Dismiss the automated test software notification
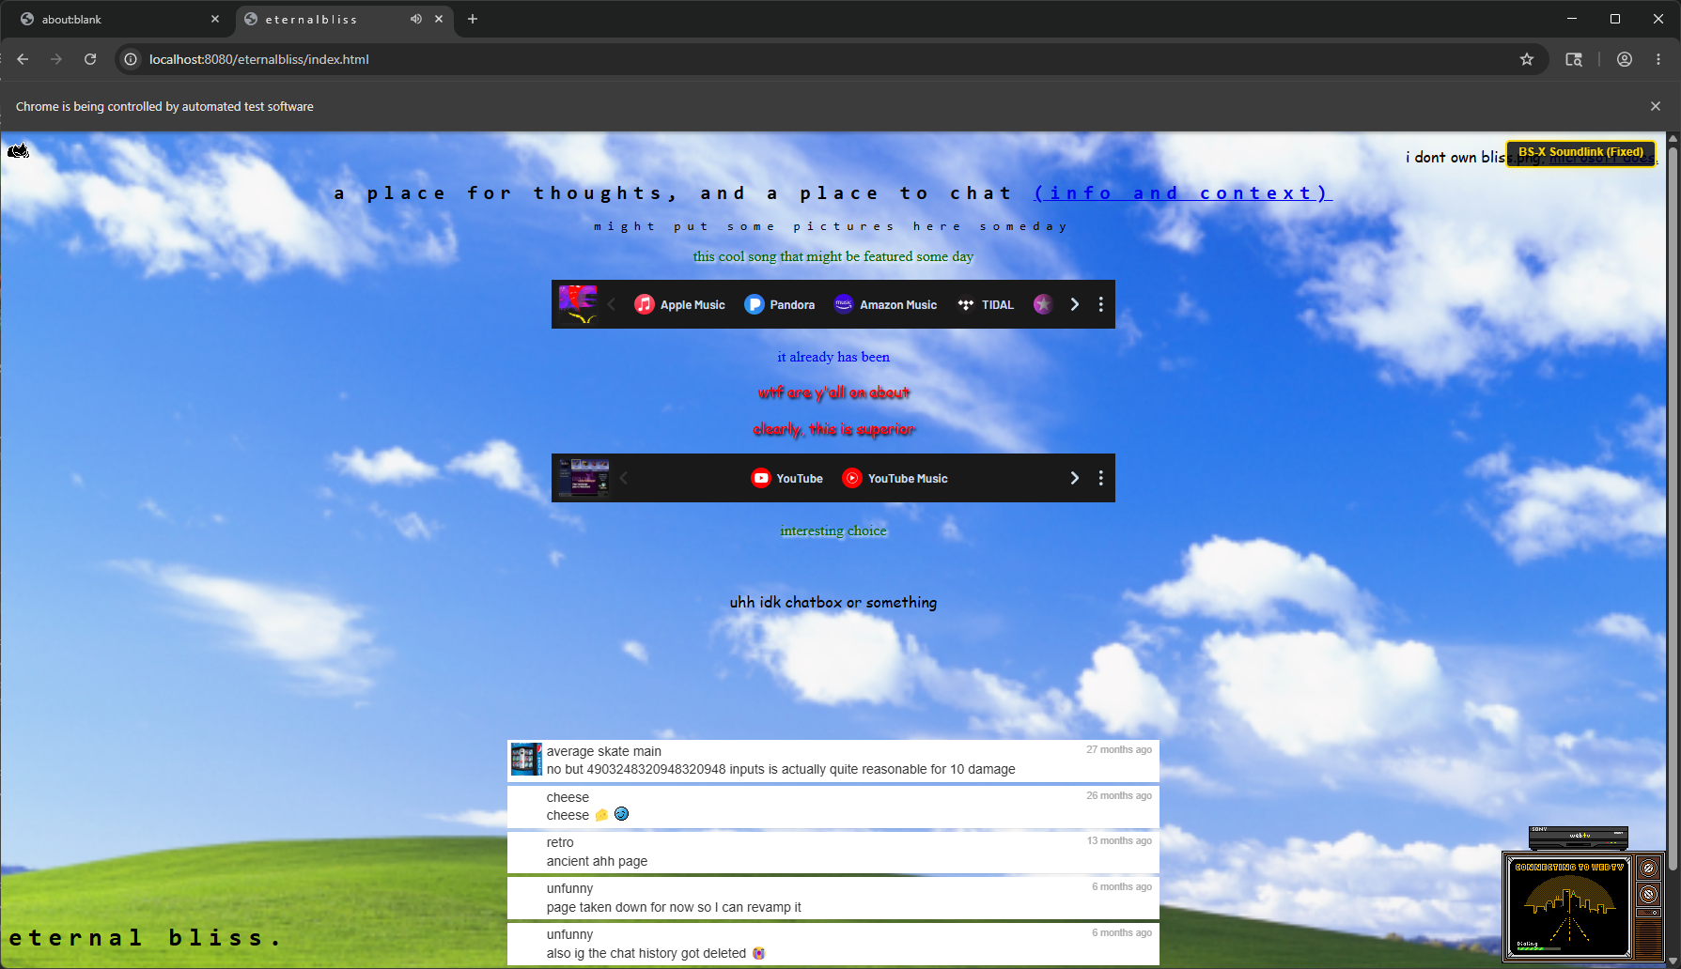The width and height of the screenshot is (1681, 969). [x=1656, y=106]
